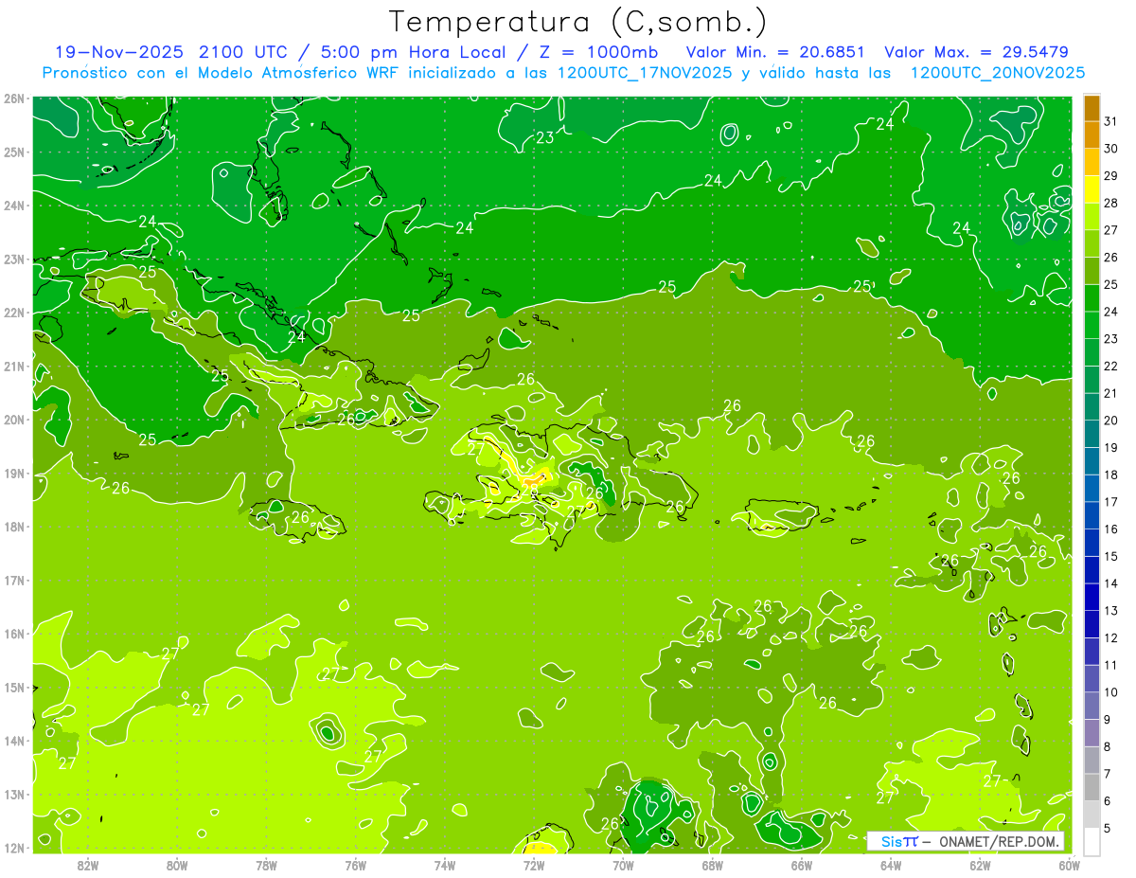The width and height of the screenshot is (1136, 878).
Task: Click the '72W' longitude axis label
Action: point(533,865)
